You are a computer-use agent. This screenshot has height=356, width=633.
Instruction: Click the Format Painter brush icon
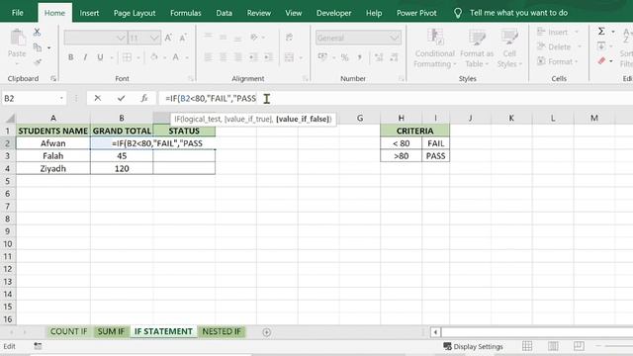38,61
